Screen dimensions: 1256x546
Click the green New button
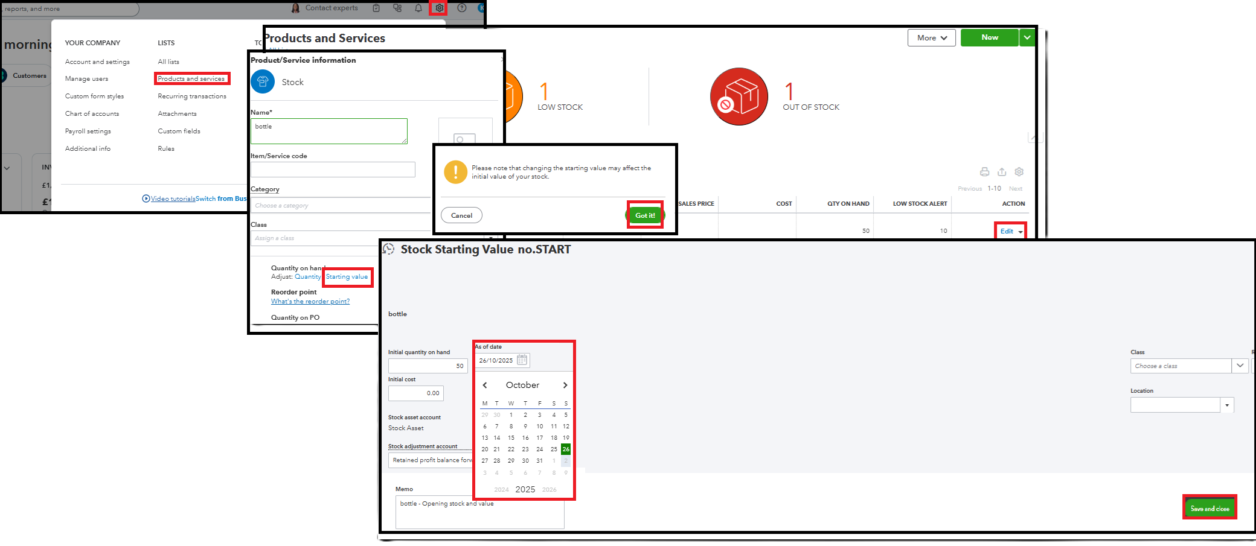point(990,37)
